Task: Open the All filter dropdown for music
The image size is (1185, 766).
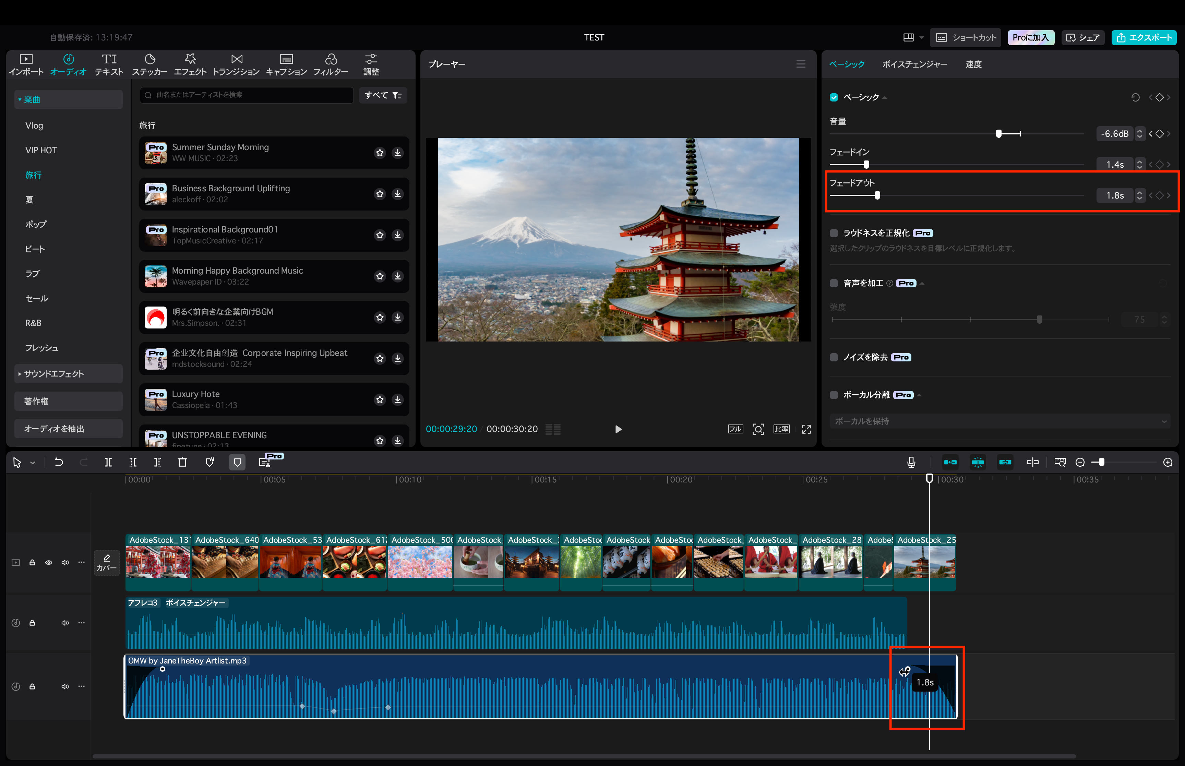Action: pyautogui.click(x=383, y=95)
